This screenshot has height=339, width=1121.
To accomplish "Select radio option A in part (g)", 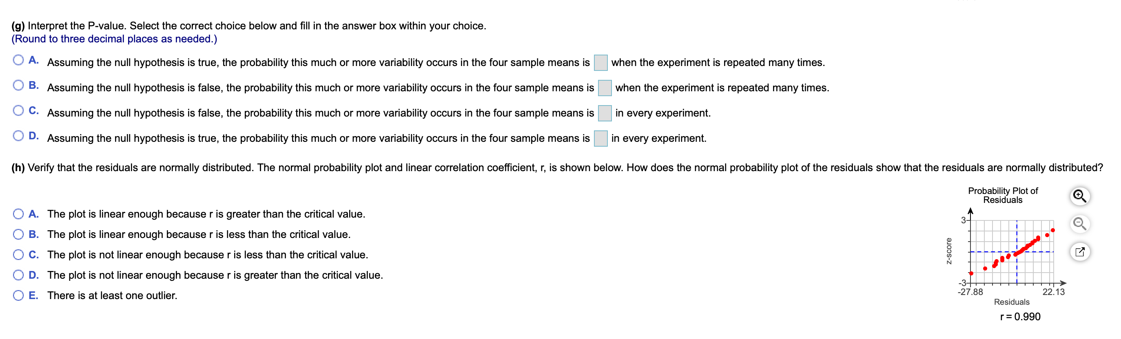I will click(x=18, y=60).
